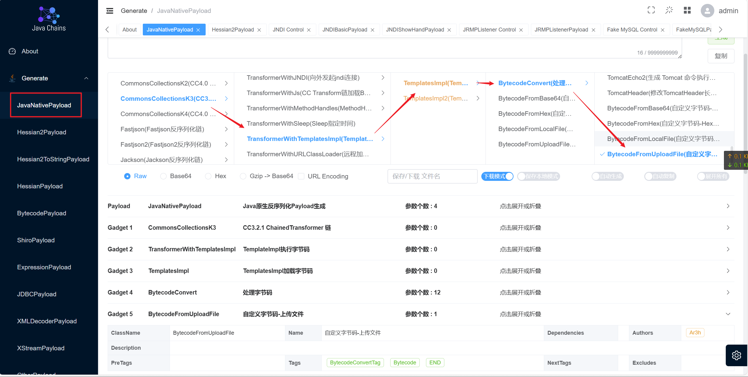Expand the Payload JavaNativePayload row
This screenshot has width=748, height=377.
[421, 206]
